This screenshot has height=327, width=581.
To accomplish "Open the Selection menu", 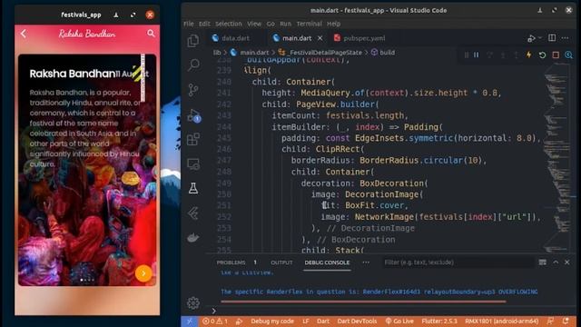I will pos(228,24).
